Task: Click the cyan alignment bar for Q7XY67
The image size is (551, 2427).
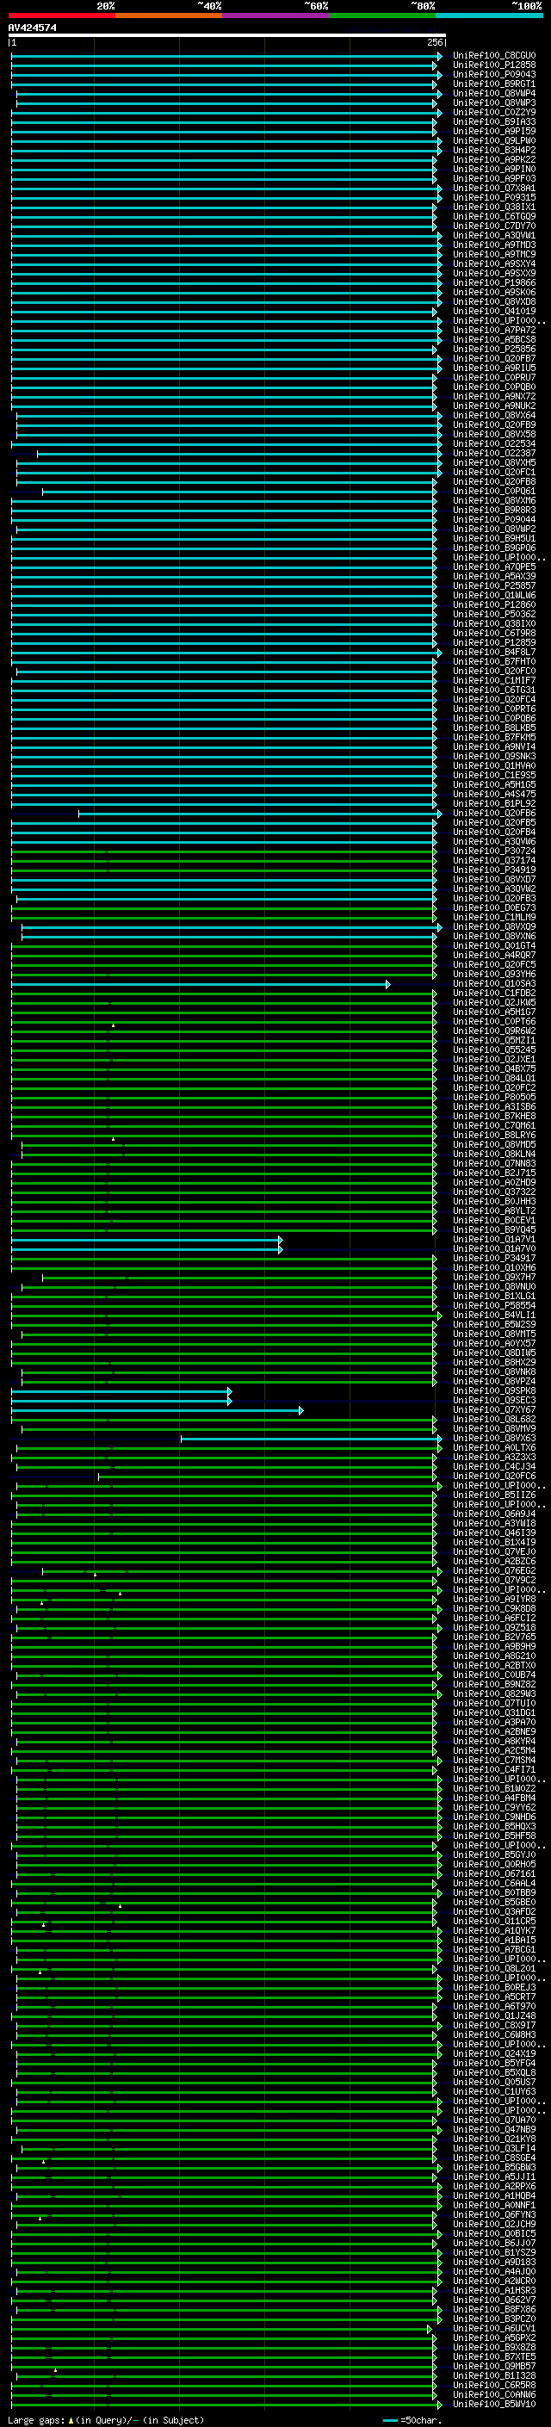Action: (157, 1410)
